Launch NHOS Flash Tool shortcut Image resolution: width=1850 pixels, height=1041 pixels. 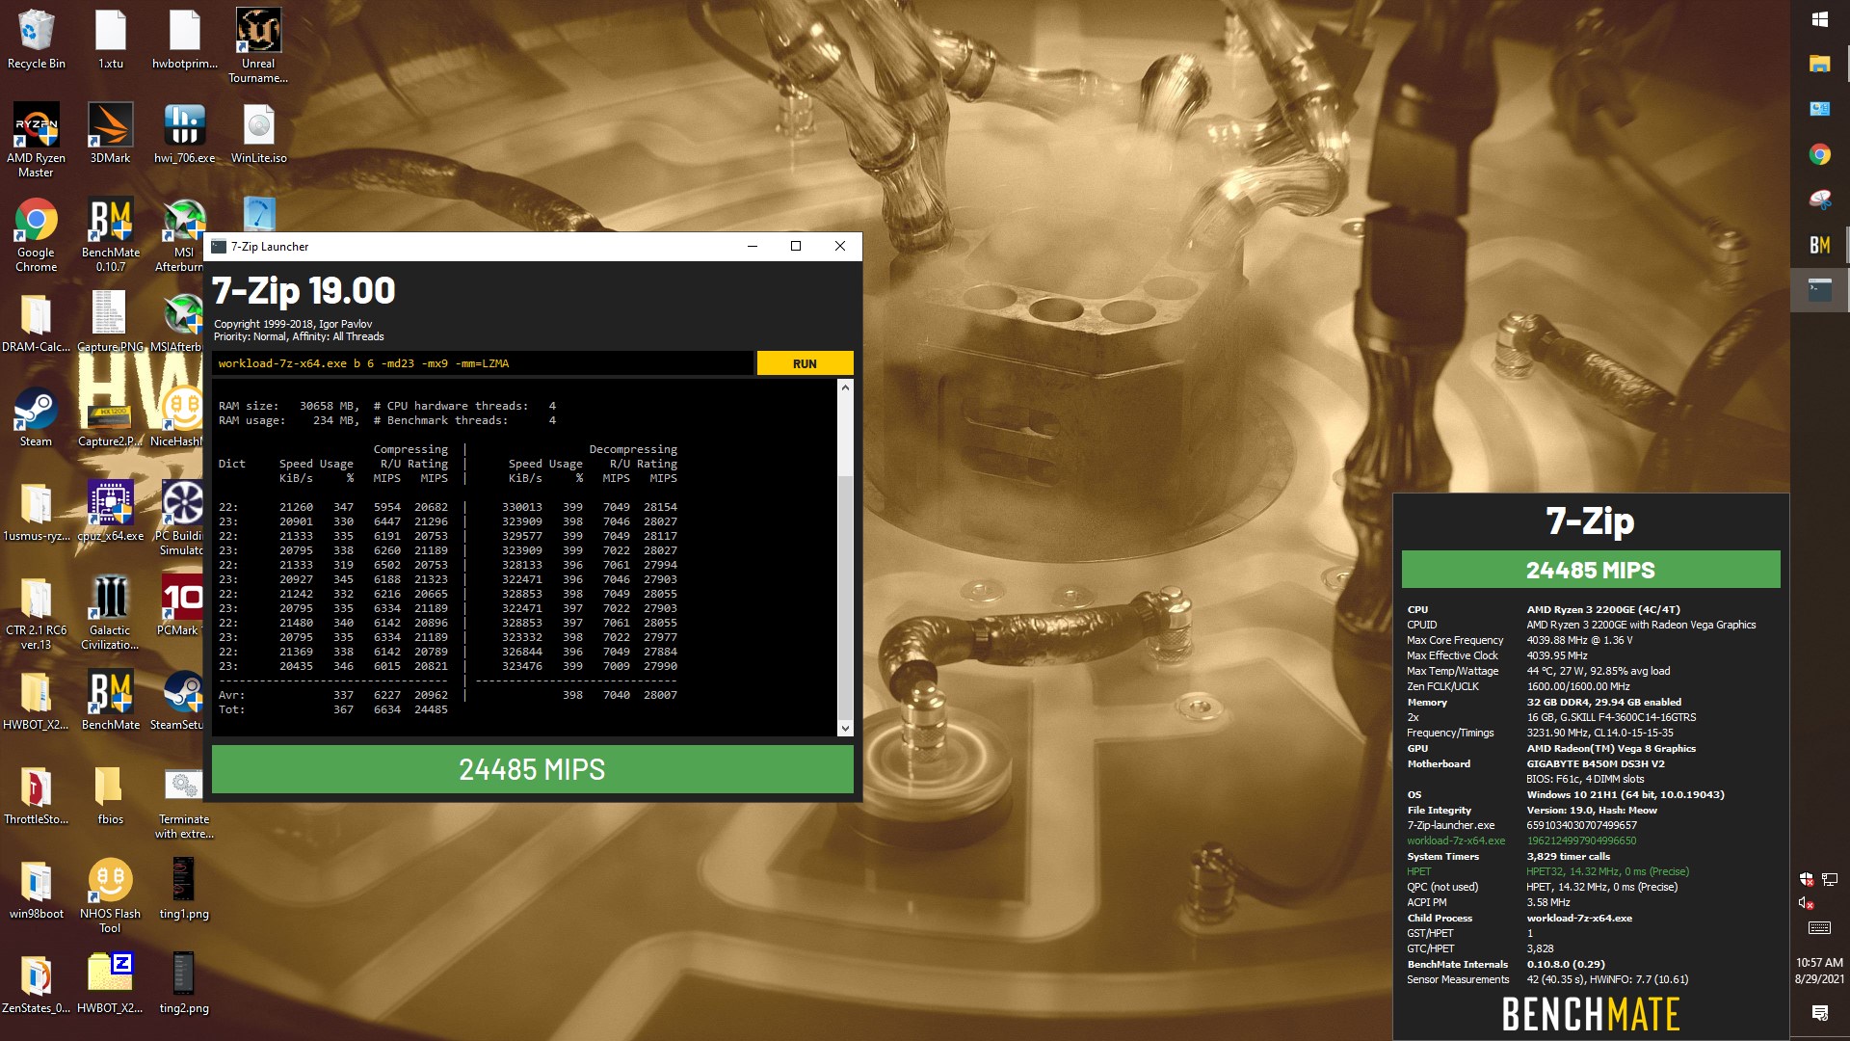click(110, 895)
